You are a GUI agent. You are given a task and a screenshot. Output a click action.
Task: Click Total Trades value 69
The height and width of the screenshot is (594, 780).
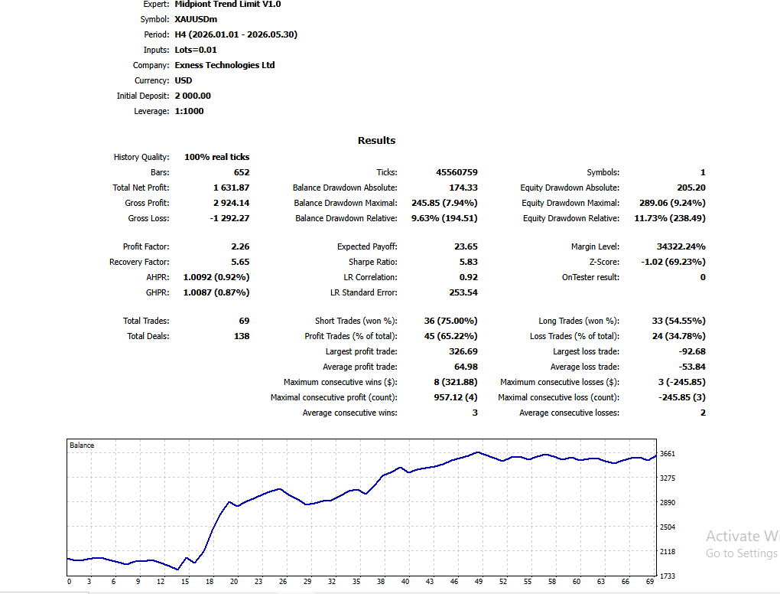(244, 321)
